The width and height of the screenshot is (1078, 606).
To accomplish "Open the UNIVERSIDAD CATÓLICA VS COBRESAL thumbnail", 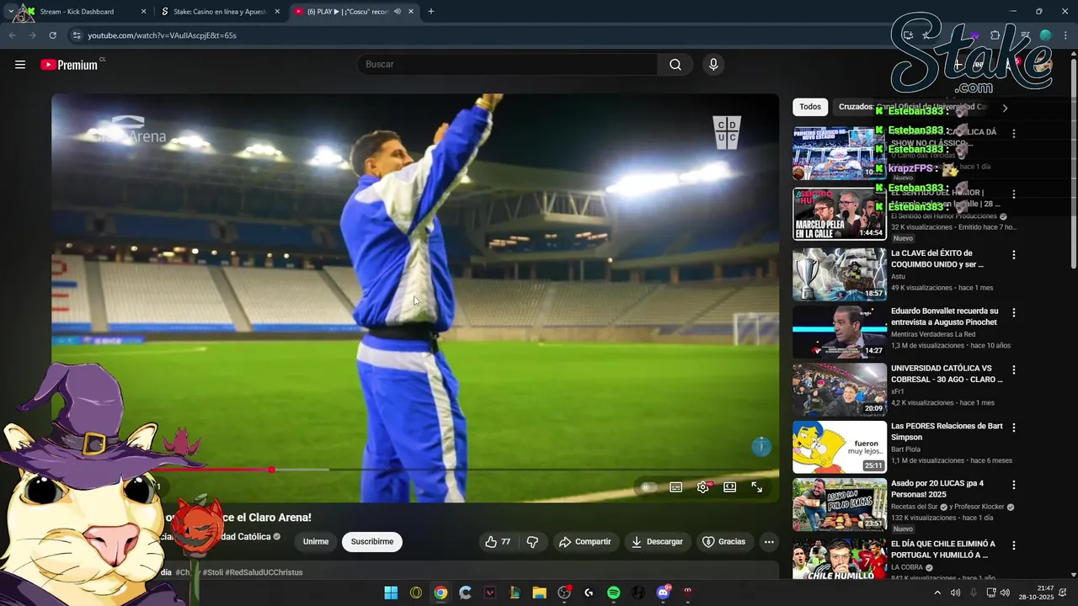I will coord(840,390).
